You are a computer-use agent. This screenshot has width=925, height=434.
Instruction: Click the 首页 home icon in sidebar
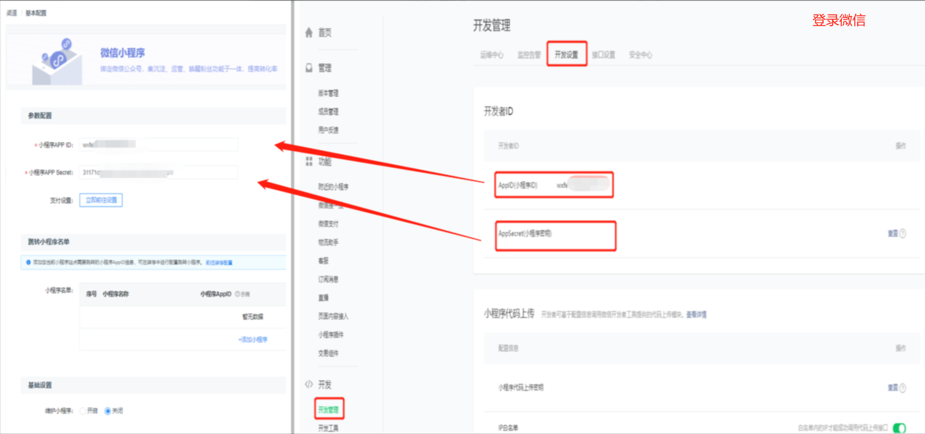coord(309,33)
